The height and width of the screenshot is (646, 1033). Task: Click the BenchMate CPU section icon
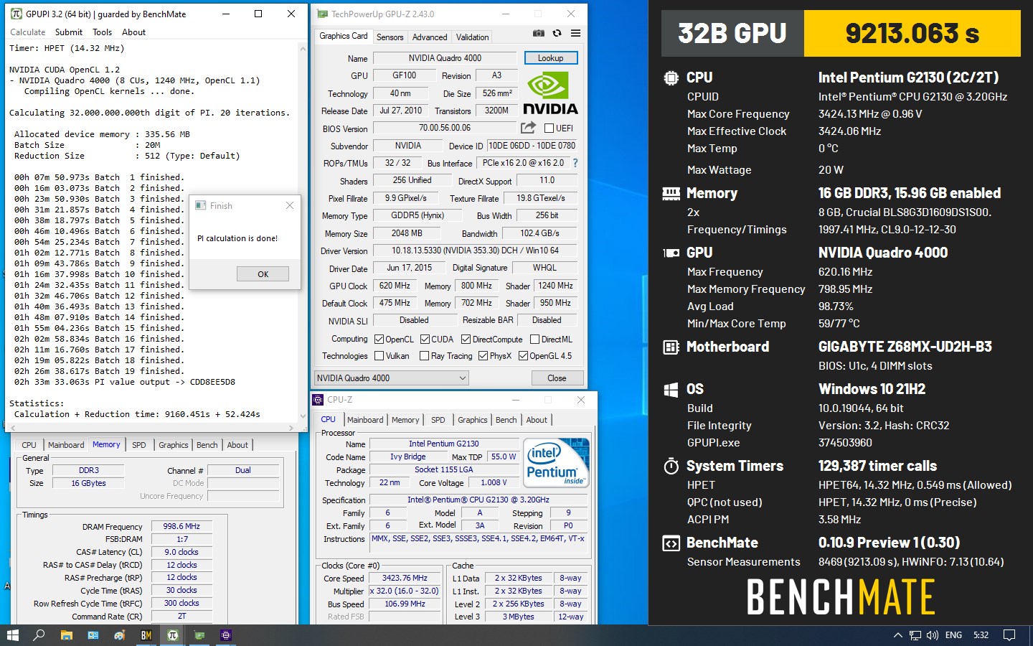click(x=671, y=78)
